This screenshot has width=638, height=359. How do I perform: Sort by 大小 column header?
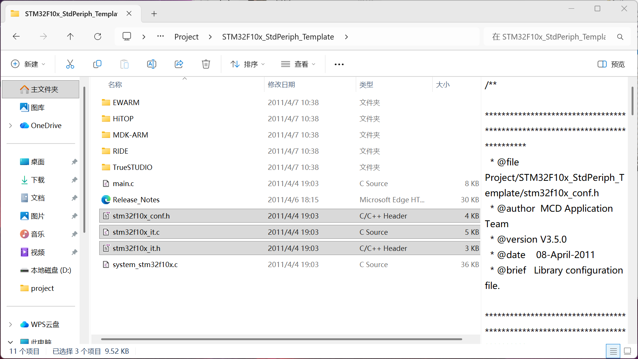[443, 85]
